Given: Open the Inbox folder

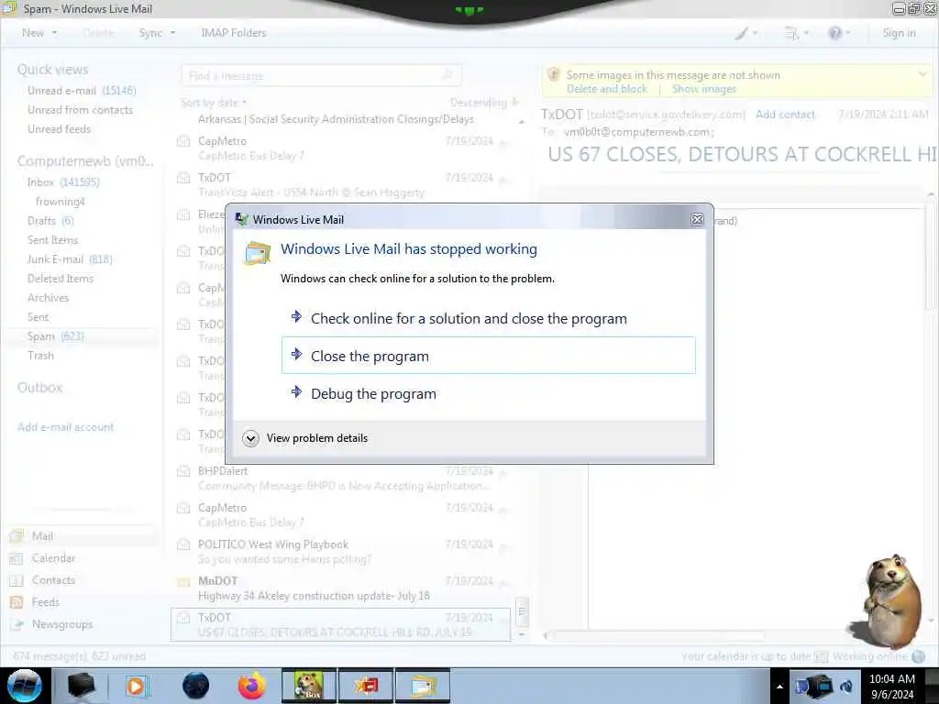Looking at the screenshot, I should (63, 182).
